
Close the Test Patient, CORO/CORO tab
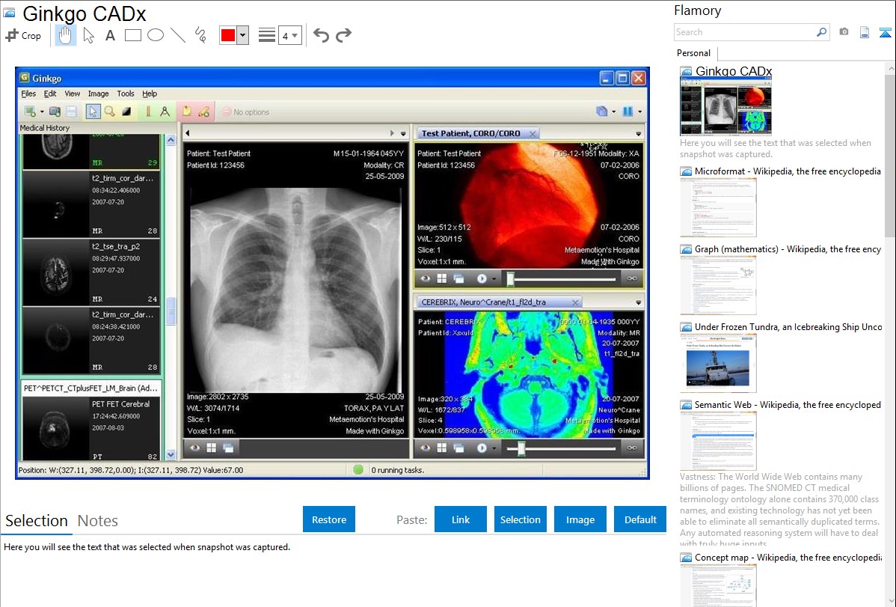(x=533, y=134)
